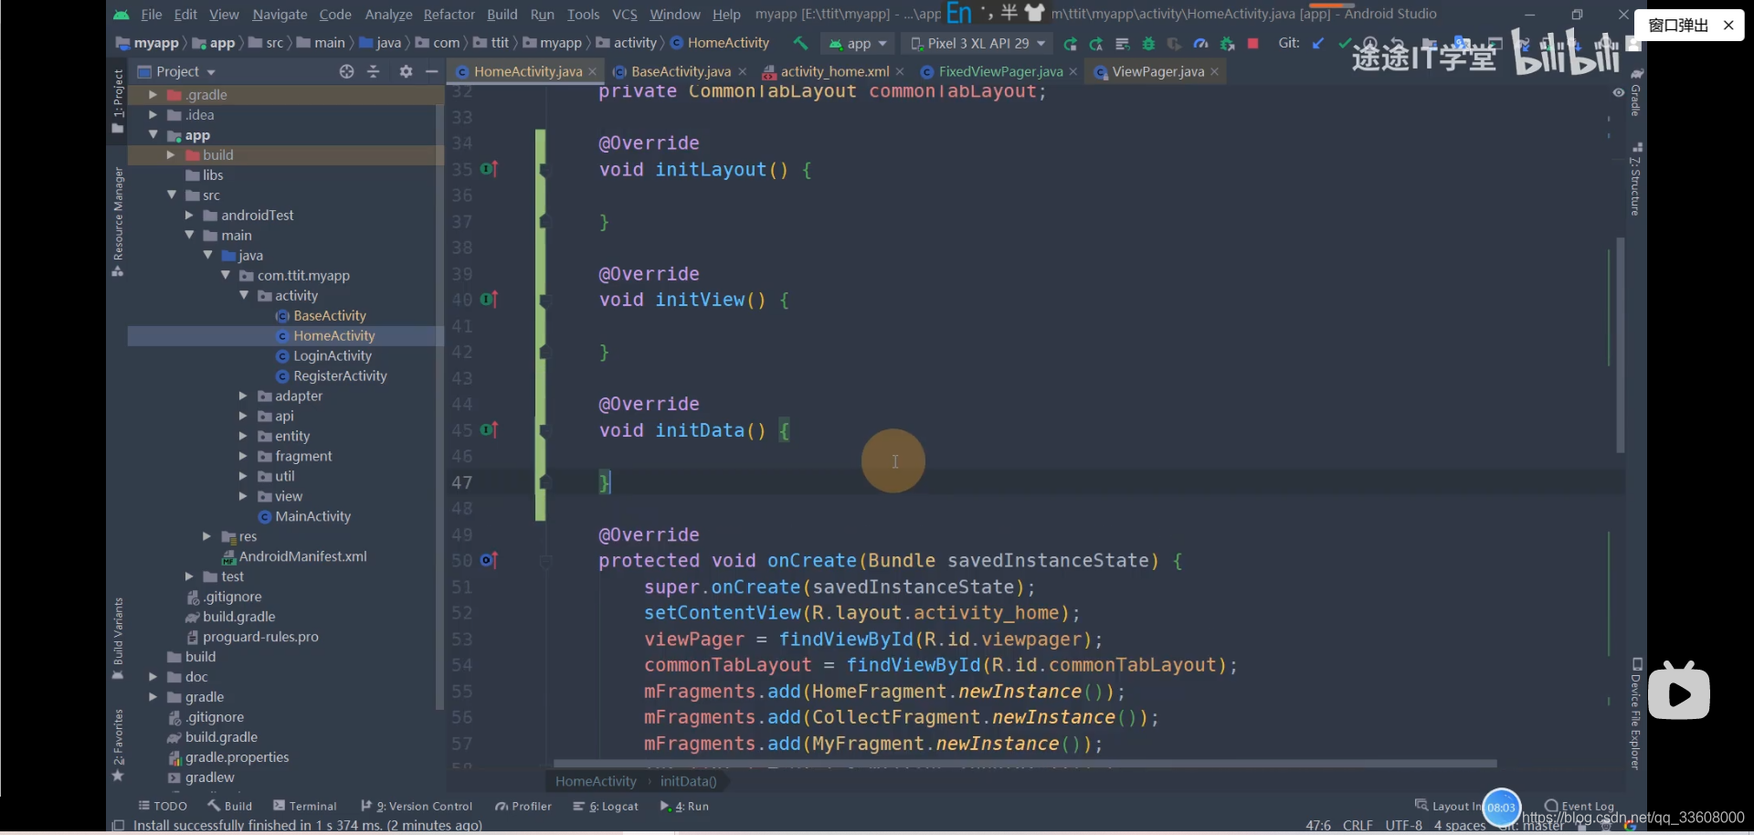Click the initData() breadcrumb
The image size is (1754, 835).
(689, 781)
